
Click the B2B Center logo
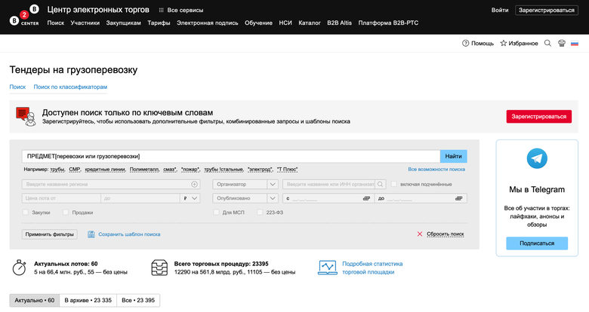pos(23,17)
